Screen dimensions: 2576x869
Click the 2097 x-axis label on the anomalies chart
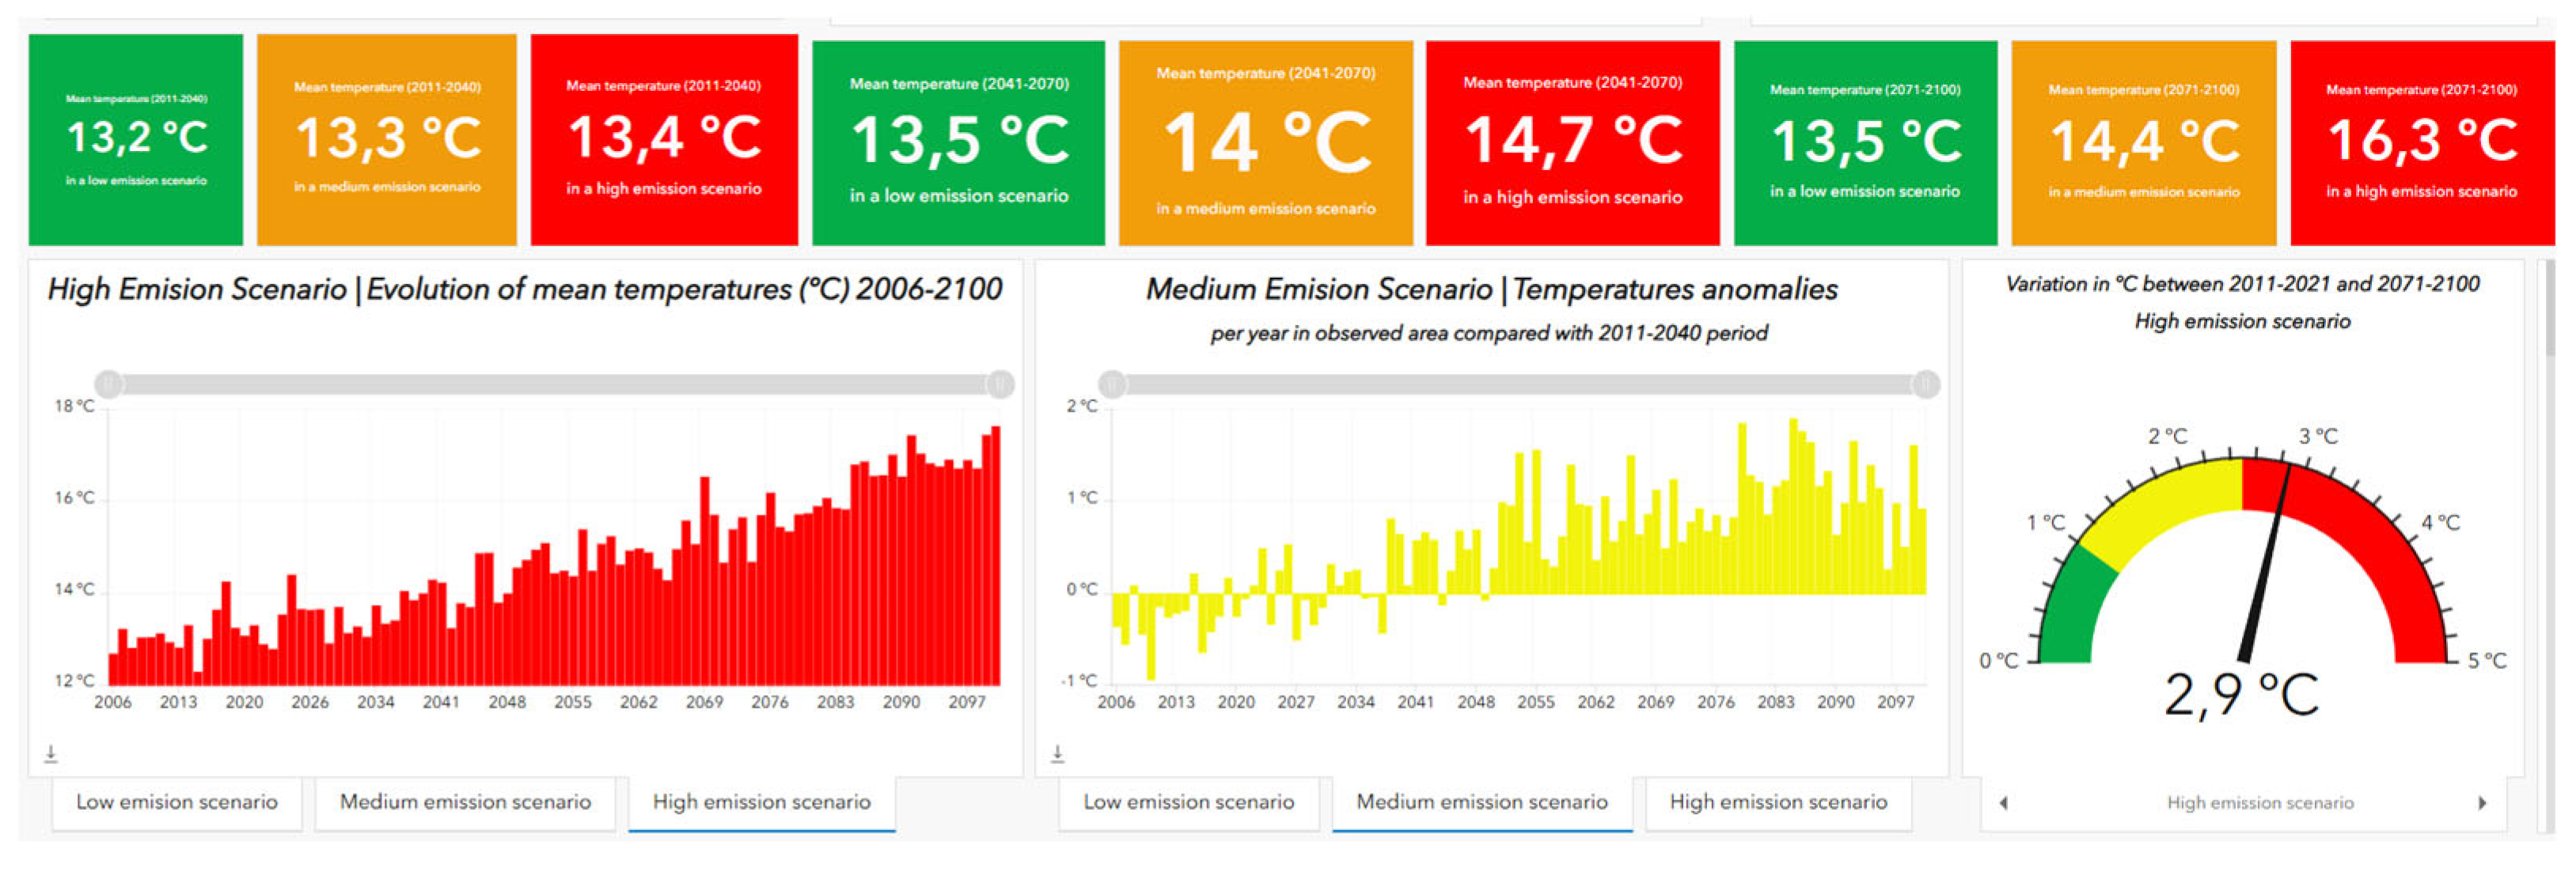[1895, 702]
